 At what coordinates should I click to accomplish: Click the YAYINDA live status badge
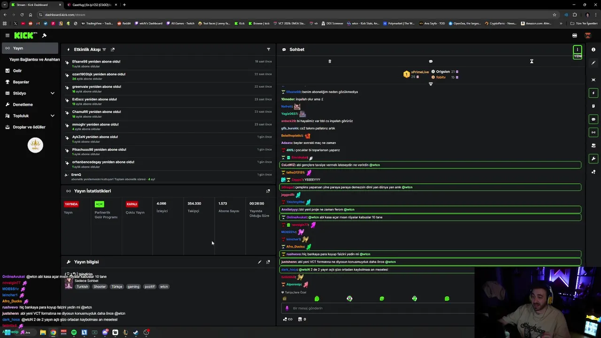point(71,204)
